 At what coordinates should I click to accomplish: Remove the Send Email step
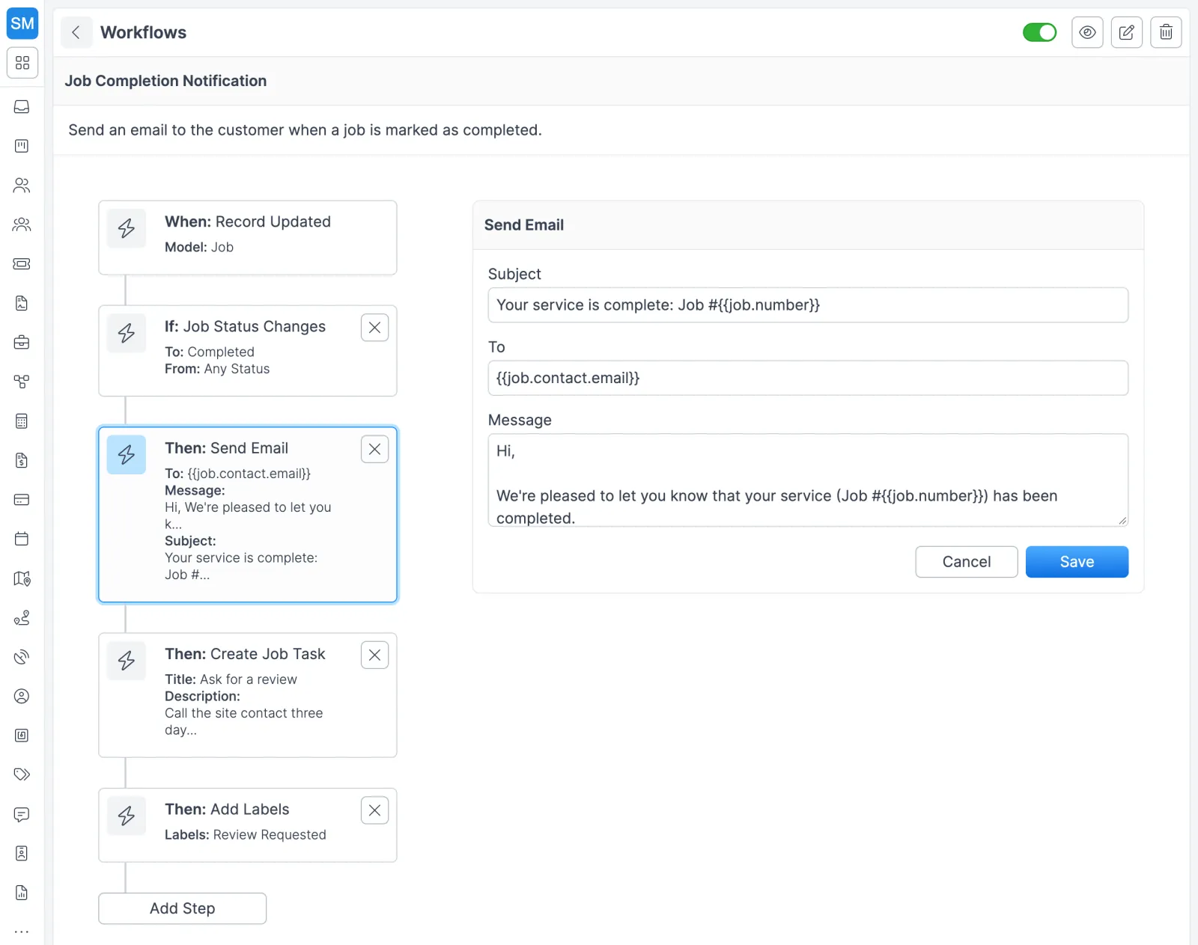(374, 449)
